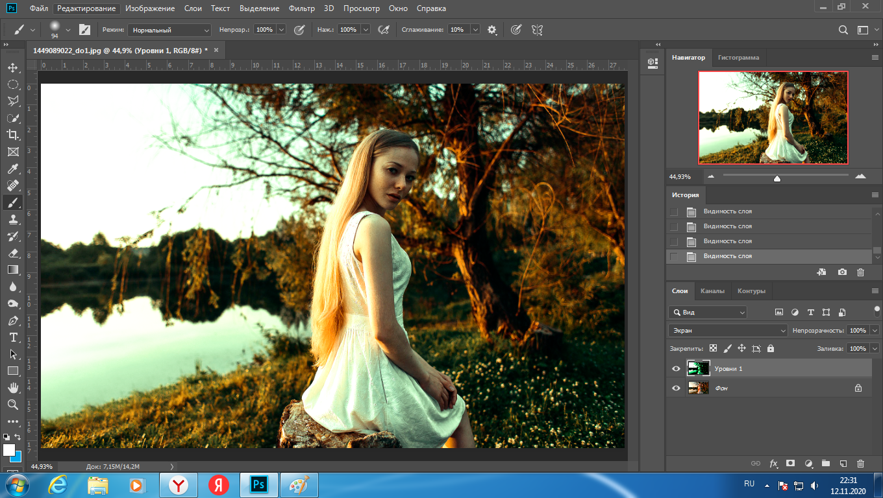The height and width of the screenshot is (498, 883).
Task: Select the Move tool
Action: 13,67
